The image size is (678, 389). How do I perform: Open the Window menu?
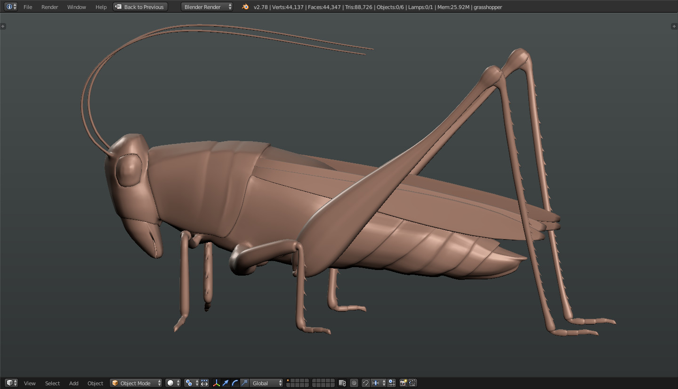(76, 7)
